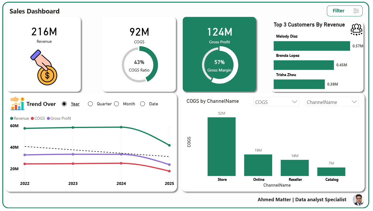
Task: Click the 60M y-axis label
Action: coord(15,126)
